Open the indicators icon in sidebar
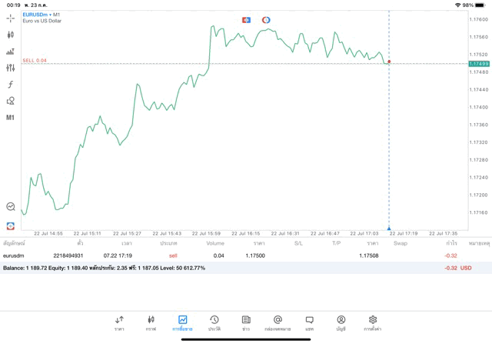This screenshot has width=492, height=344. tap(10, 52)
